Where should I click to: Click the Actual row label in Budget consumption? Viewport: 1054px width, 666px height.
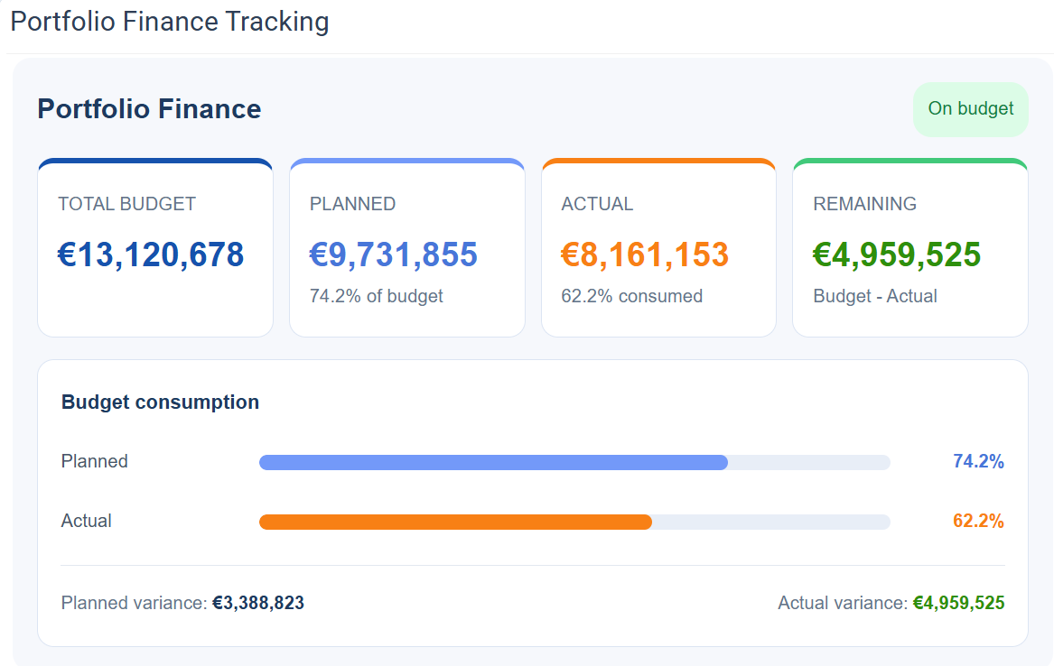(86, 521)
